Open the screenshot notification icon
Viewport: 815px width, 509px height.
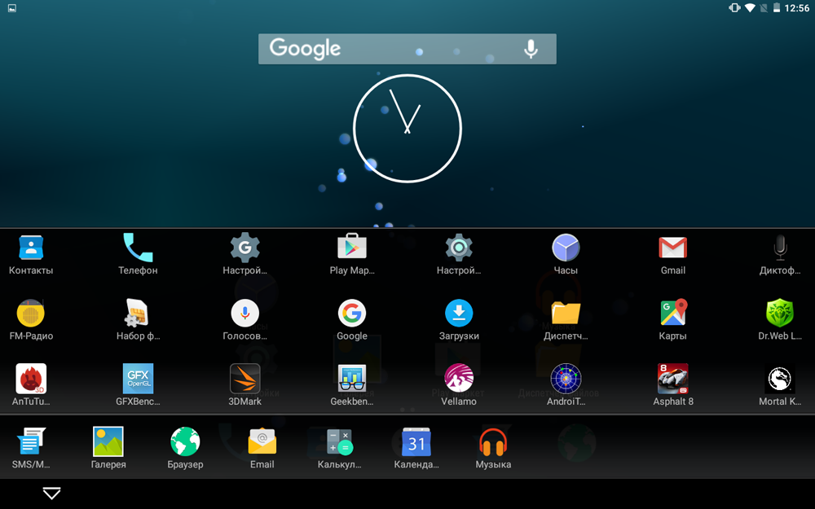click(x=12, y=8)
